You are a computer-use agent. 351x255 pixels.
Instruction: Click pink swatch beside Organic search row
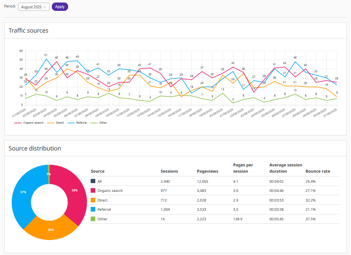[93, 191]
